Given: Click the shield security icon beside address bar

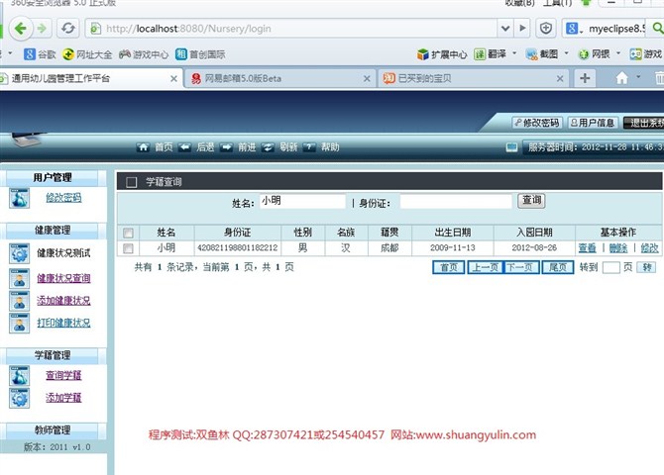Looking at the screenshot, I should click(546, 29).
